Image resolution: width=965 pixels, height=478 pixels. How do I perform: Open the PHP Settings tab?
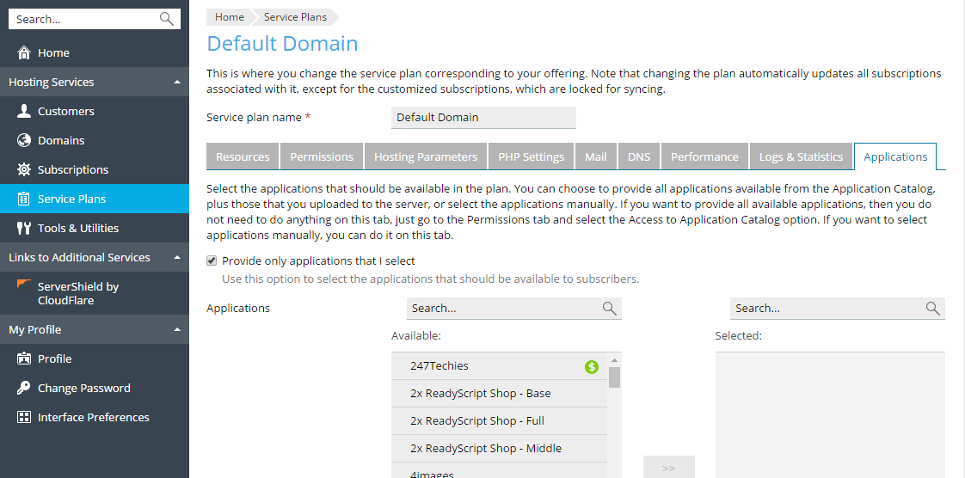click(531, 156)
